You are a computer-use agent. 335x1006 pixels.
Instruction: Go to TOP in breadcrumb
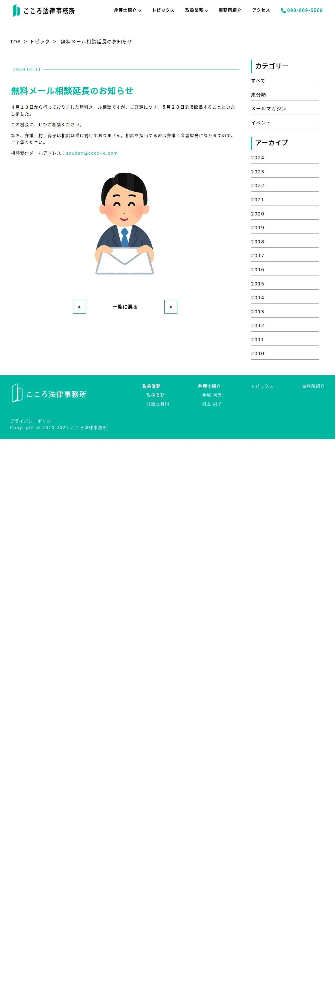[15, 42]
